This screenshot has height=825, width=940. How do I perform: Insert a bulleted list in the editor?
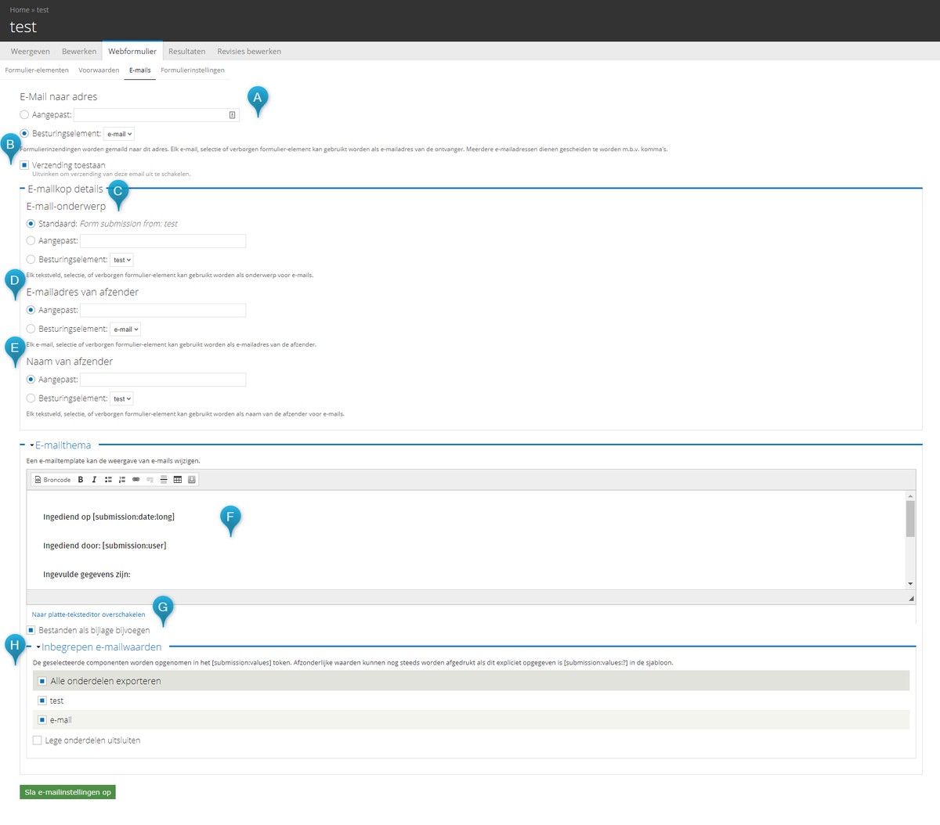[x=108, y=480]
